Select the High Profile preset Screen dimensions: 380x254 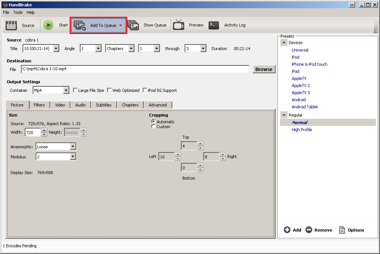(x=302, y=130)
